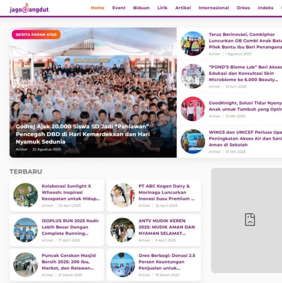Click the date 15 Mei 2025
Viewport: 282px width, 283px height.
coord(235,116)
